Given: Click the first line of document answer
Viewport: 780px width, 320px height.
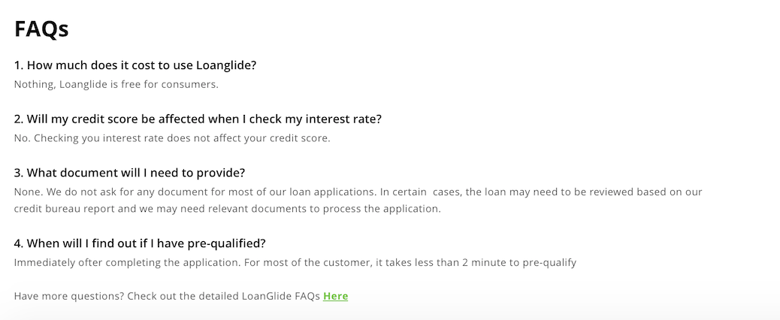Looking at the screenshot, I should pos(358,192).
